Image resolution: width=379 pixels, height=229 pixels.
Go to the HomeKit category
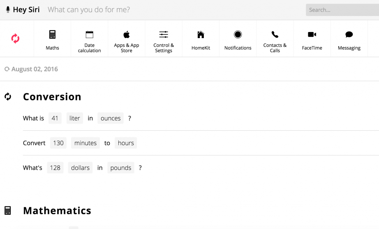pyautogui.click(x=201, y=35)
